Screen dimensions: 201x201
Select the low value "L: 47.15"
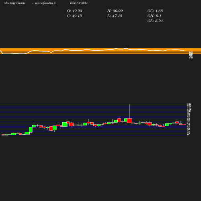[x=115, y=16]
